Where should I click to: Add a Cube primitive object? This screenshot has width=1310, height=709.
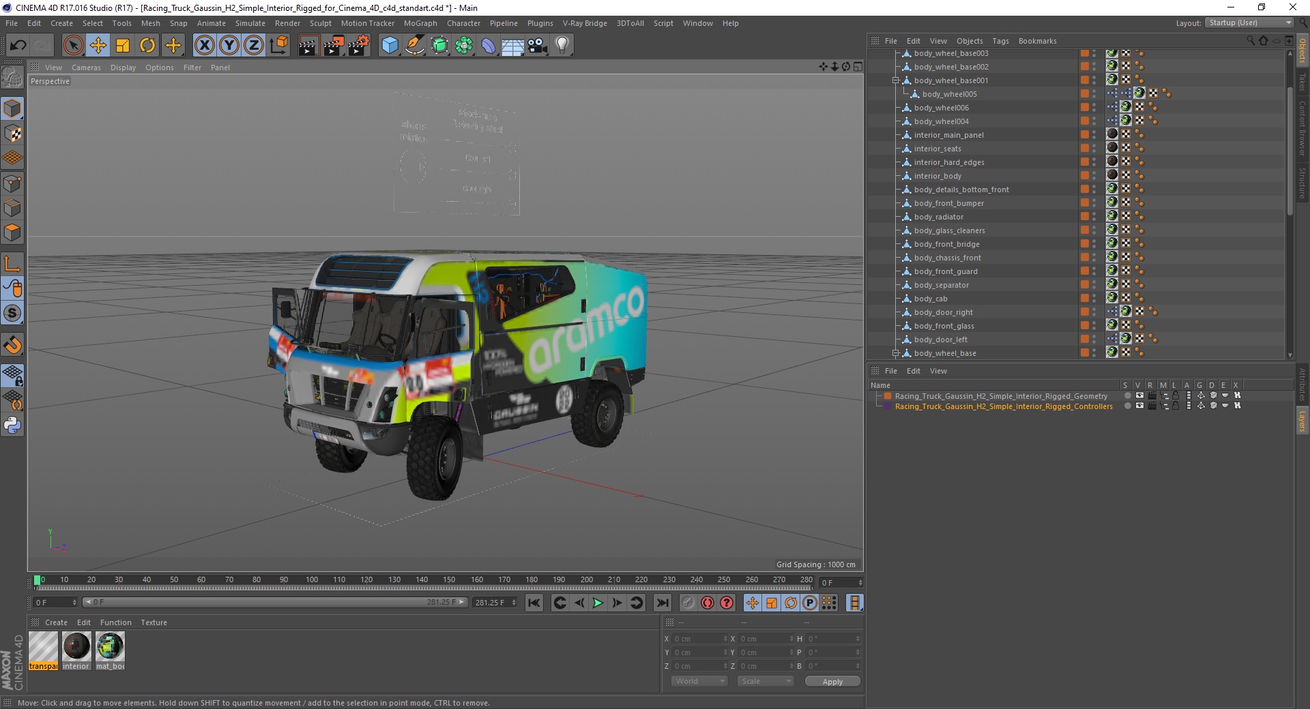click(x=390, y=46)
